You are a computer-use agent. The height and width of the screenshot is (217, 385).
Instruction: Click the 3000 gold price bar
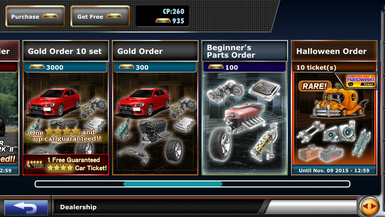66,67
